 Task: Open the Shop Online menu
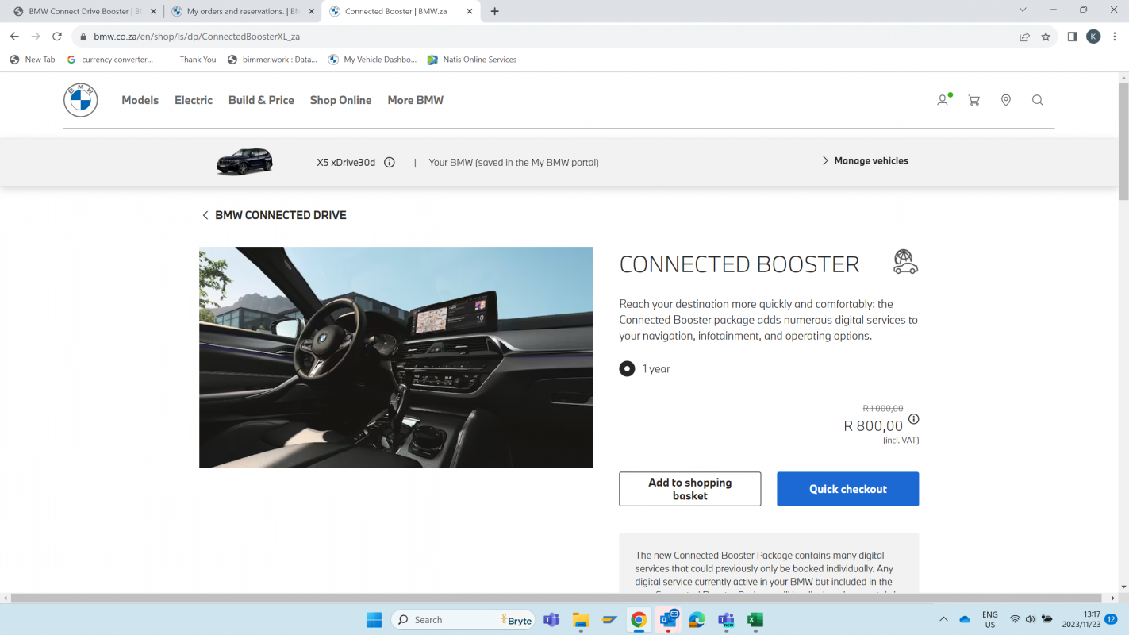pos(340,100)
